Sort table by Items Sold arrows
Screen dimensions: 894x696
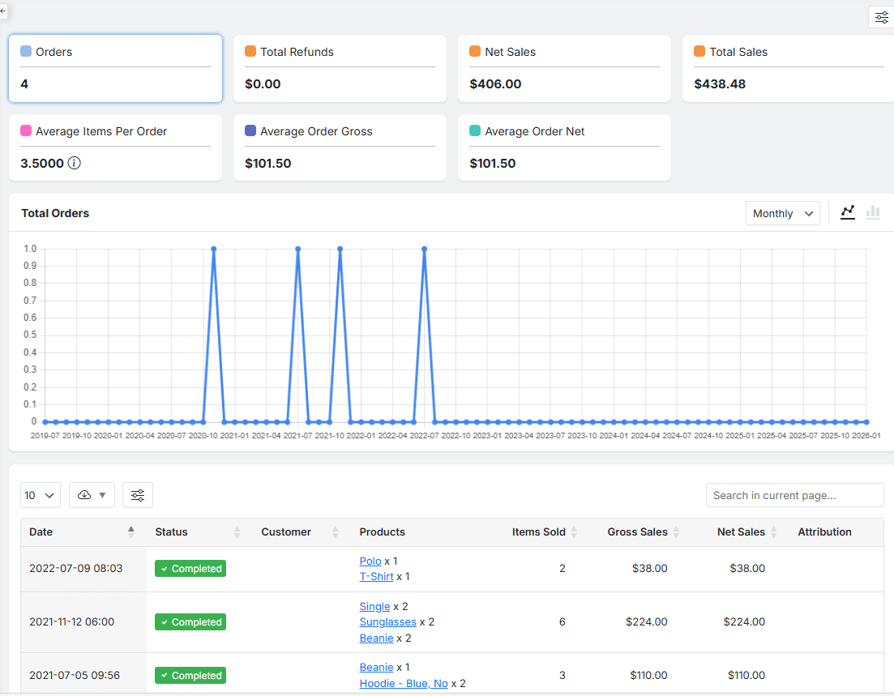click(x=574, y=532)
